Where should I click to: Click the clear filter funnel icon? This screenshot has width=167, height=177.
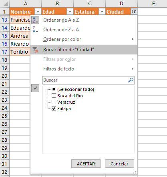tap(35, 50)
